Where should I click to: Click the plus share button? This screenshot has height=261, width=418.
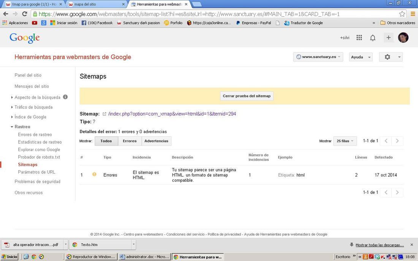pyautogui.click(x=388, y=38)
